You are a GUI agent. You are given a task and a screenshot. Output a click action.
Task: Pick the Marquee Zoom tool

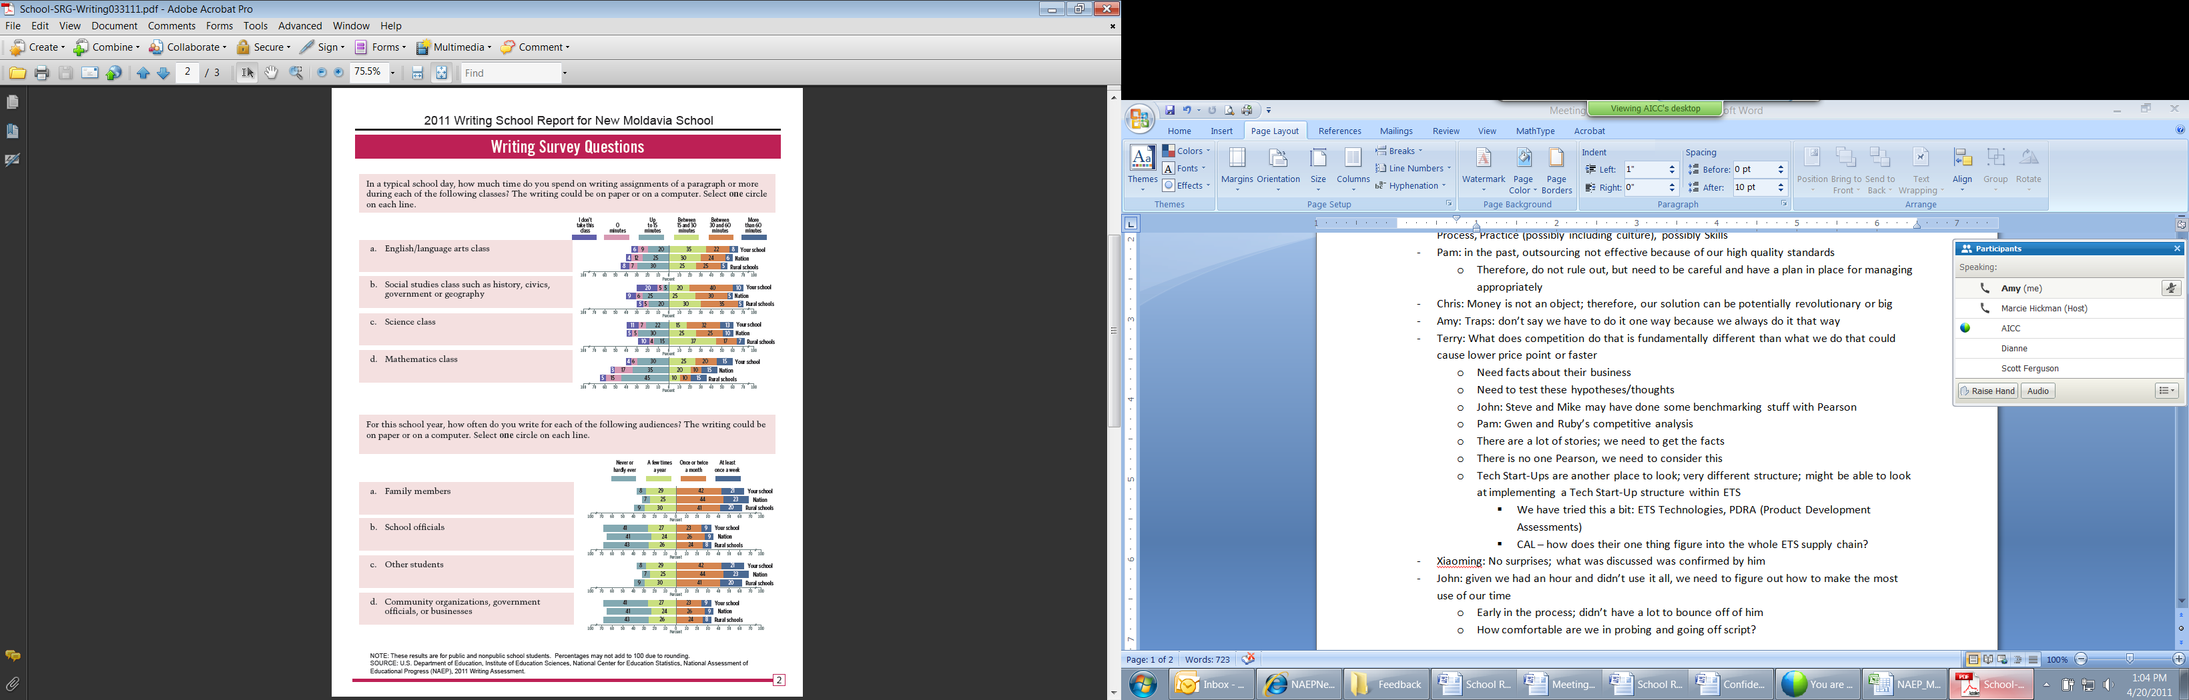tap(296, 73)
